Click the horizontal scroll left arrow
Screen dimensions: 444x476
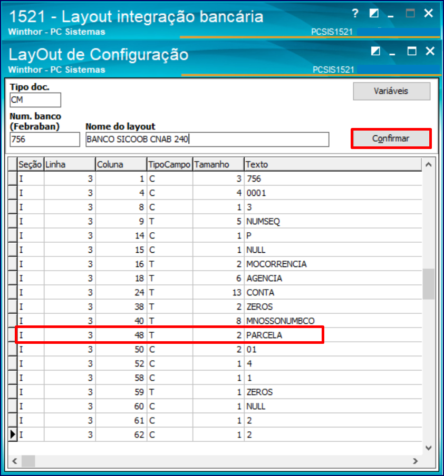[x=14, y=461]
